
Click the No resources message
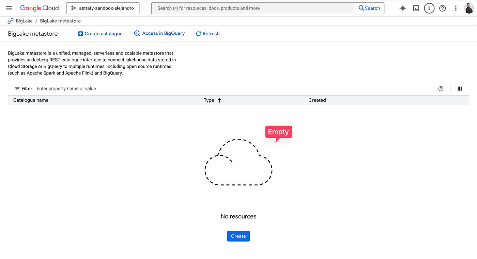coord(238,216)
